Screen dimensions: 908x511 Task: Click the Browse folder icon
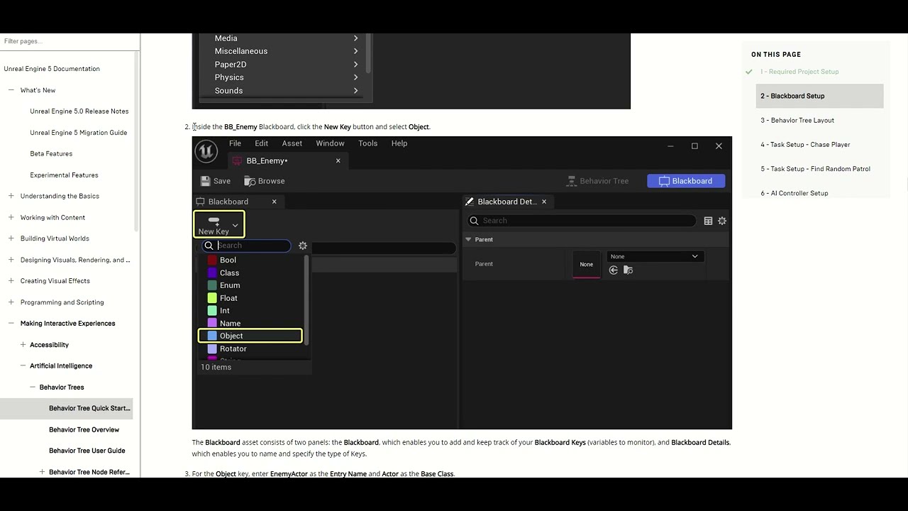coord(250,181)
